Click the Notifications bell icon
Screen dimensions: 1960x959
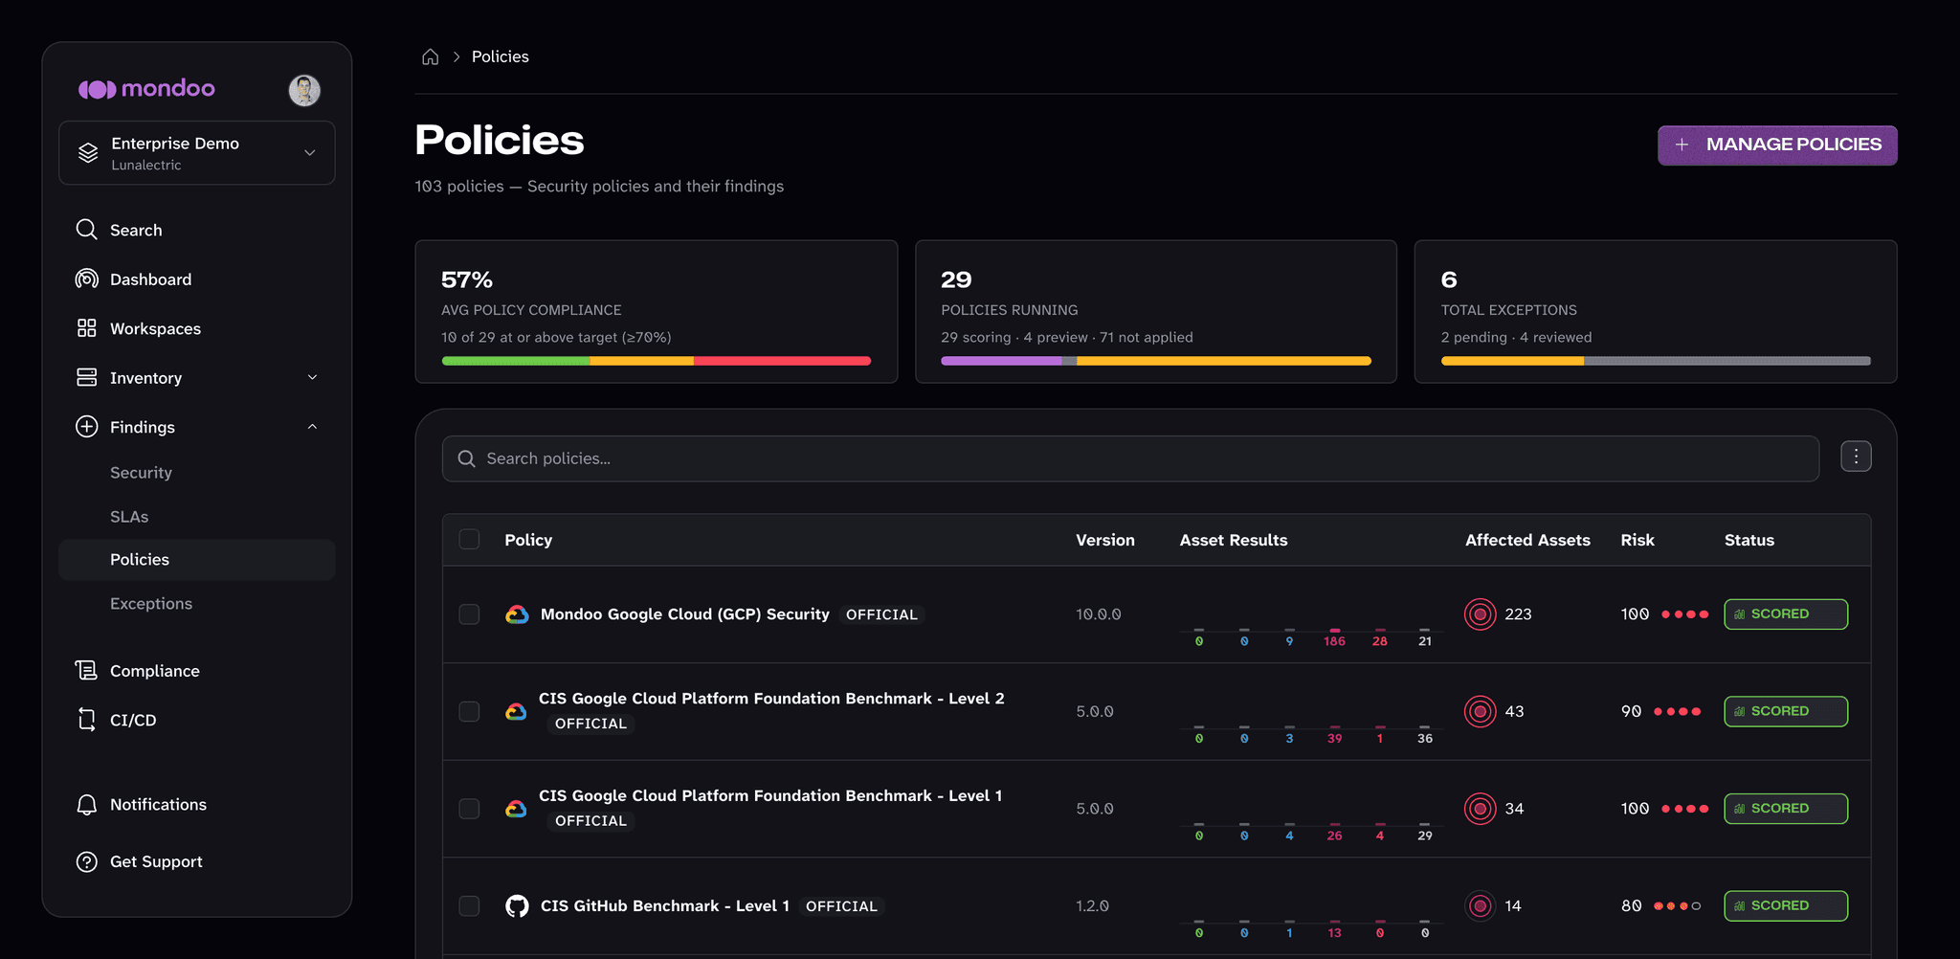tap(87, 805)
